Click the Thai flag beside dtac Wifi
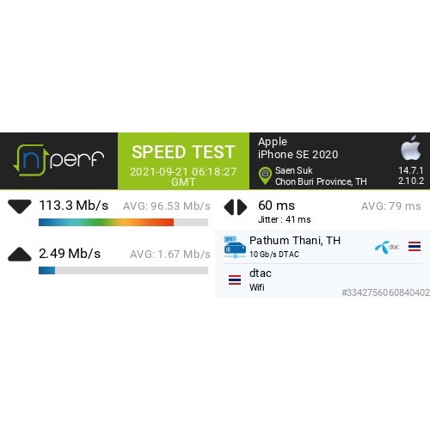 tap(235, 280)
